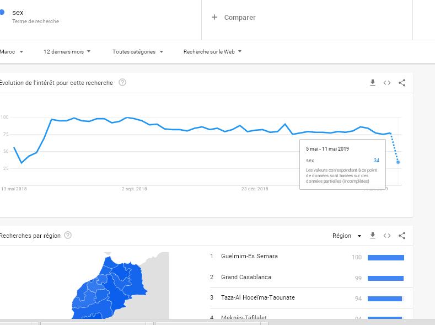Open embed code for interest chart
Image resolution: width=435 pixels, height=325 pixels.
[x=387, y=83]
